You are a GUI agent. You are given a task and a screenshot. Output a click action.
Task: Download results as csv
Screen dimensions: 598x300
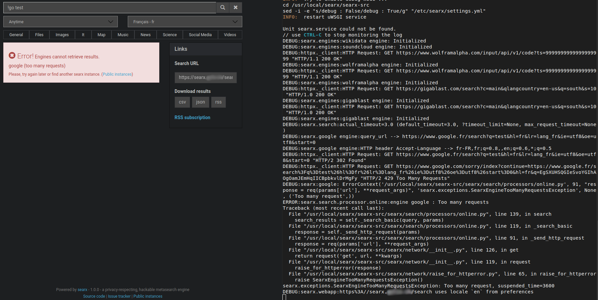coord(182,102)
